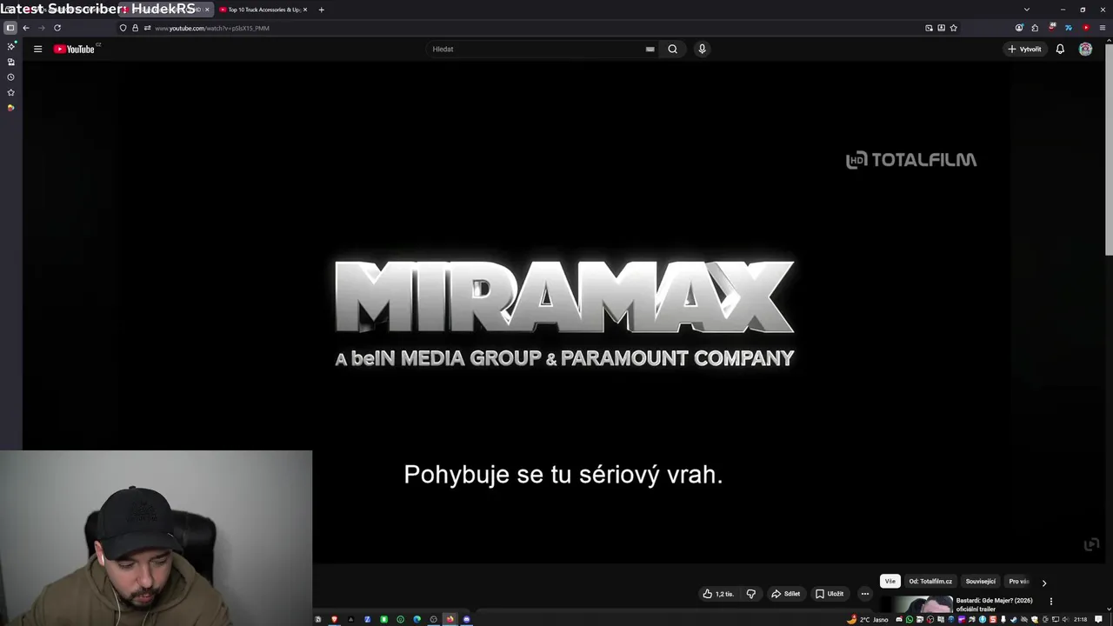
Task: Open on-screen keyboard in search box
Action: 650,49
